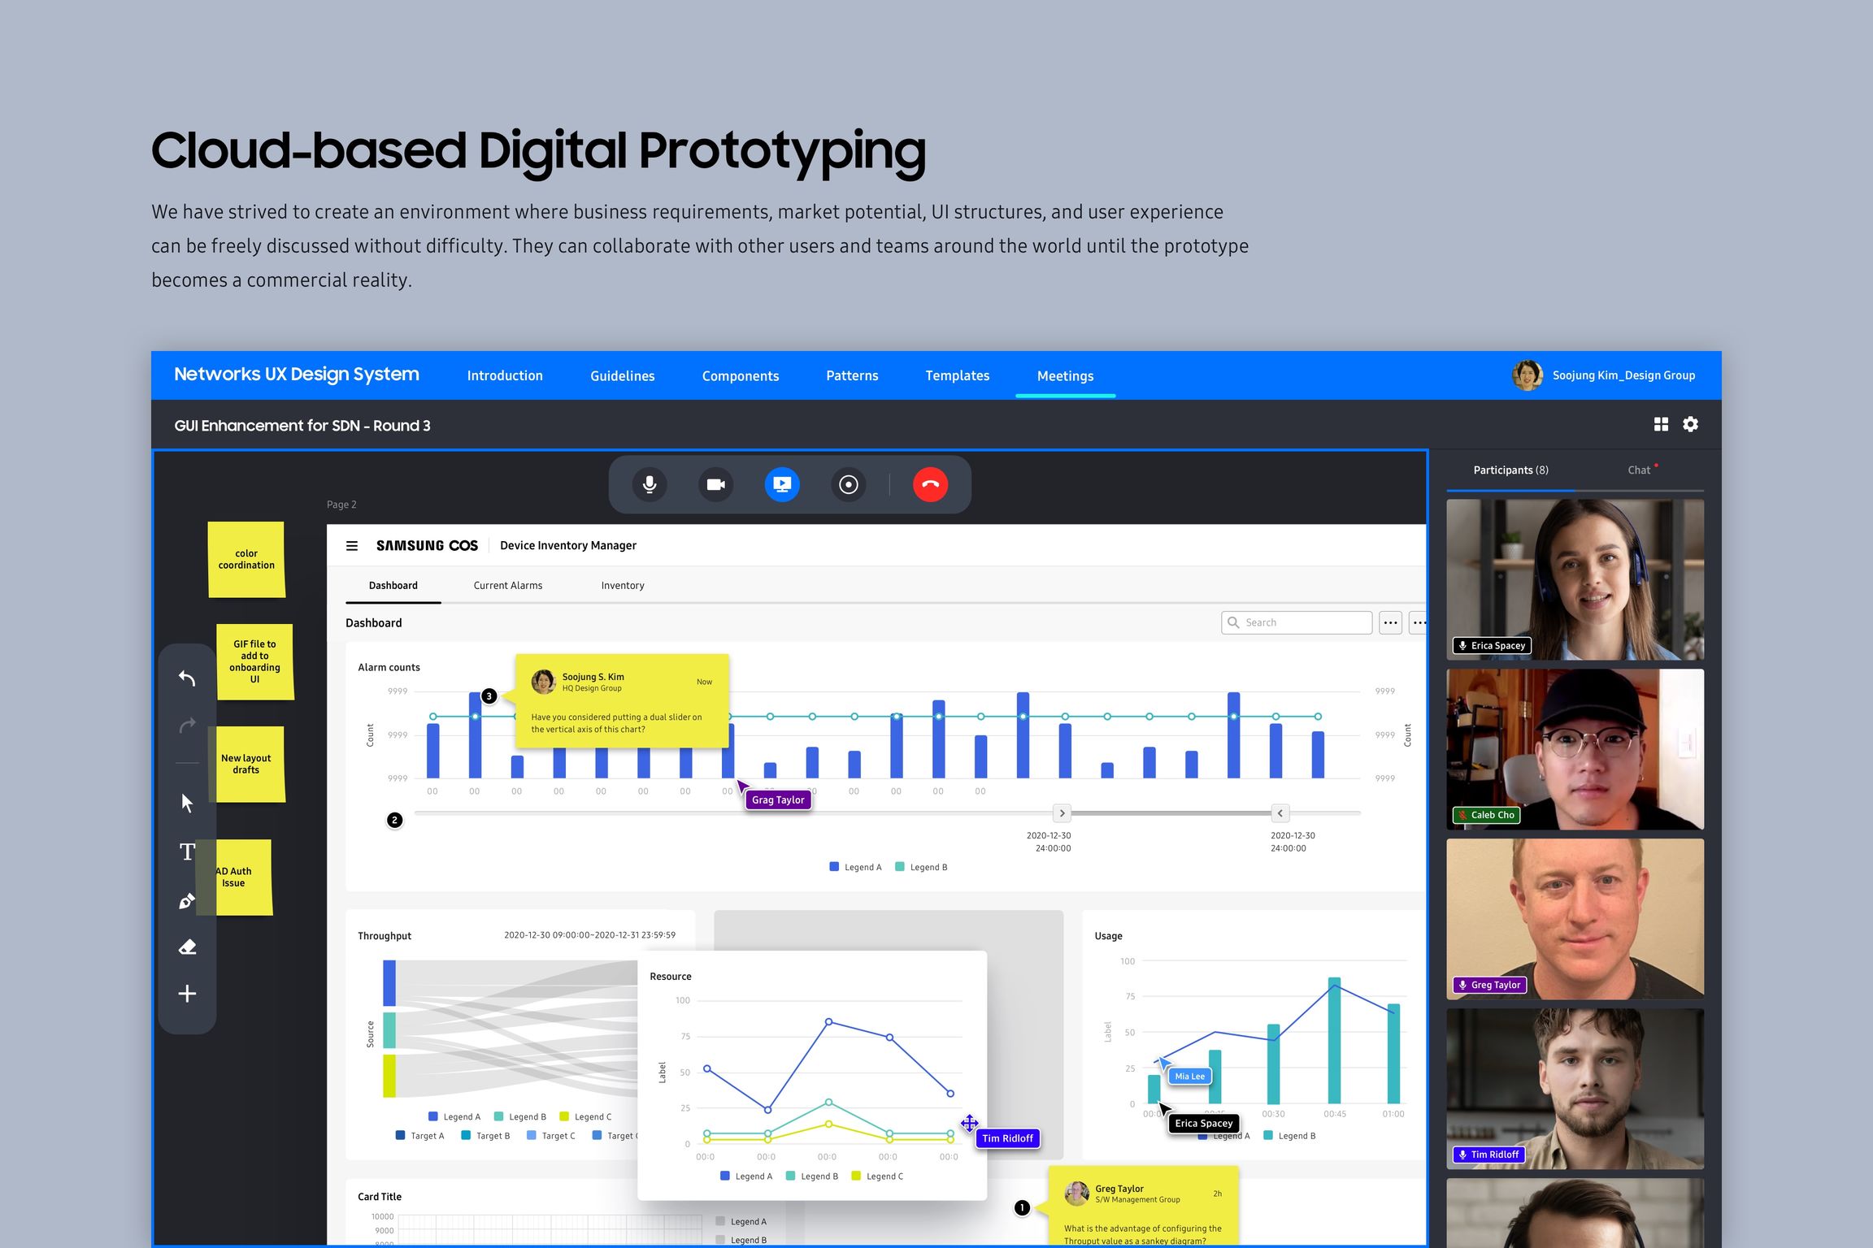The image size is (1873, 1248).
Task: Open the Components navigation menu item
Action: [740, 375]
